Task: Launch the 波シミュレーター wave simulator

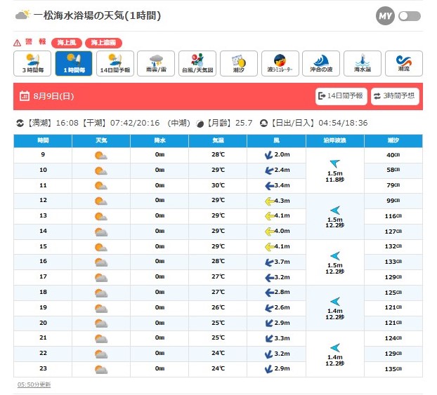Action: pyautogui.click(x=280, y=63)
